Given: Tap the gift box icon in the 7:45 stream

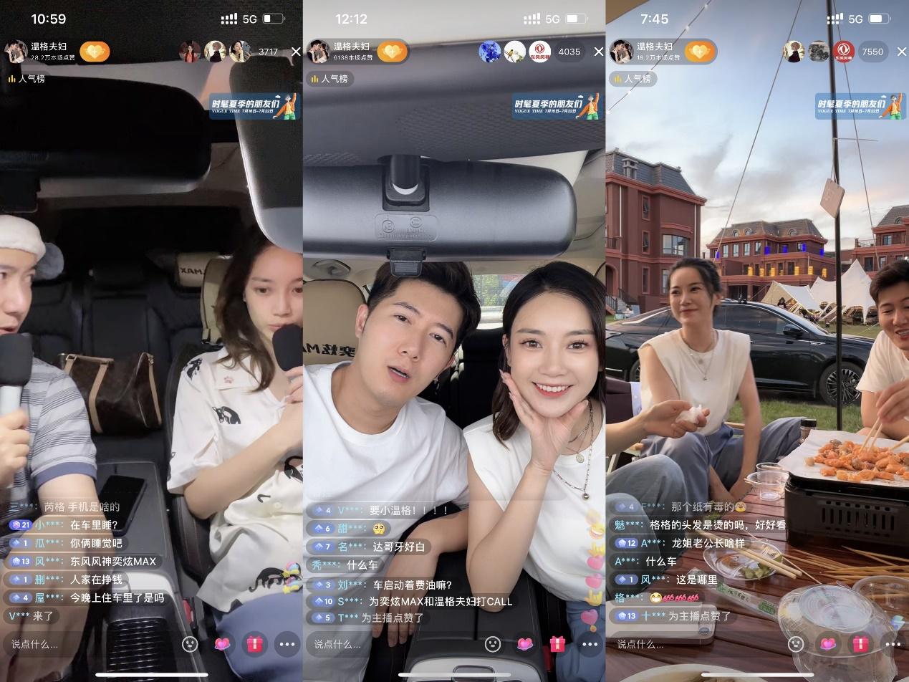Looking at the screenshot, I should [860, 644].
